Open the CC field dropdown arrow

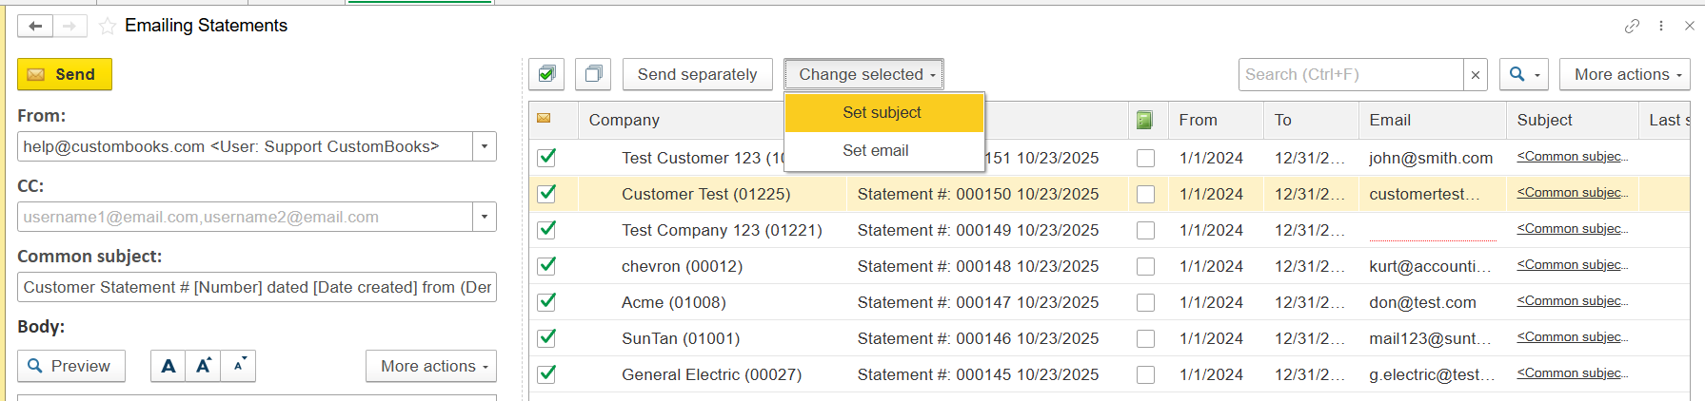[x=485, y=217]
